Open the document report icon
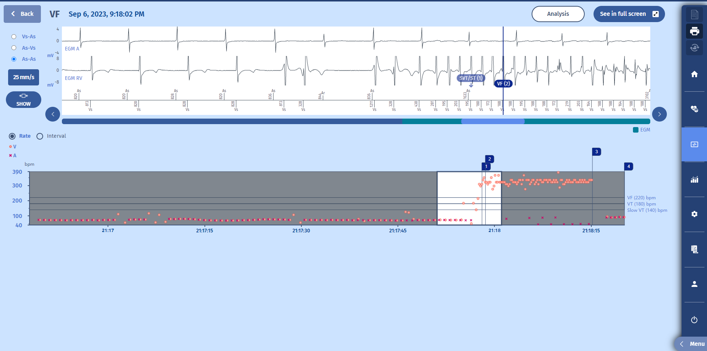 (x=694, y=14)
